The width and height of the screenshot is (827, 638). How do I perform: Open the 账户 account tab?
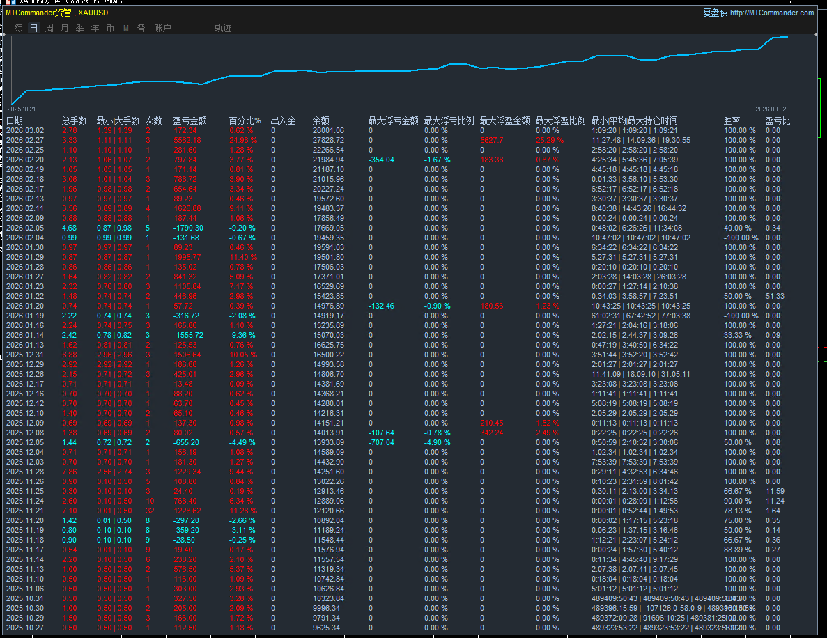(162, 29)
